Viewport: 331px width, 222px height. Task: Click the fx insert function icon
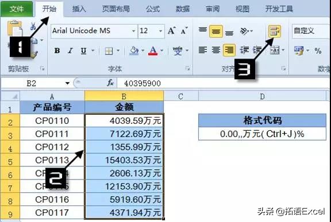pos(110,83)
